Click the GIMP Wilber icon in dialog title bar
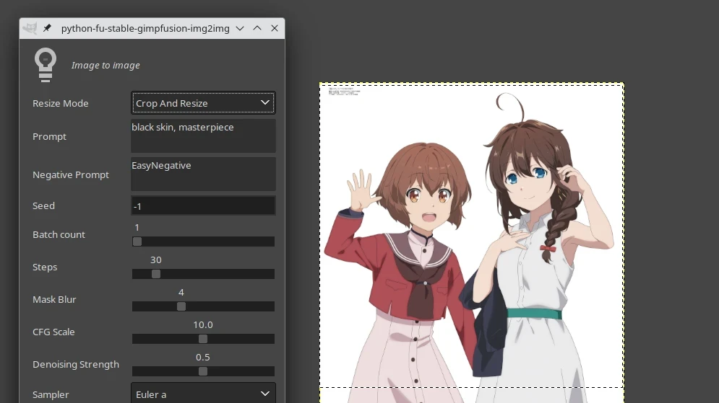Viewport: 719px width, 403px height. click(30, 28)
